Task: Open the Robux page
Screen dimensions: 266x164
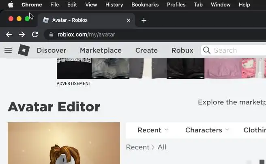Action: pyautogui.click(x=182, y=51)
